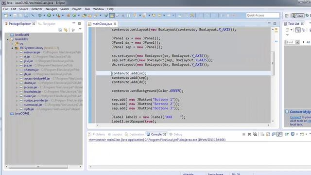Open the Project menu
This screenshot has height=175, width=311.
[77, 9]
